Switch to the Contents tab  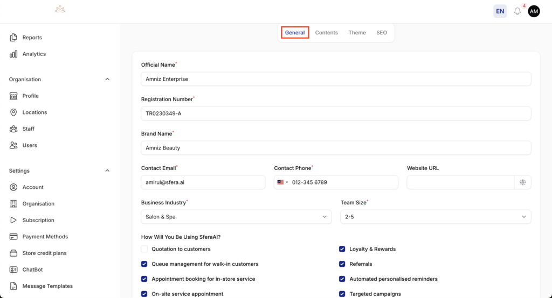tap(326, 33)
